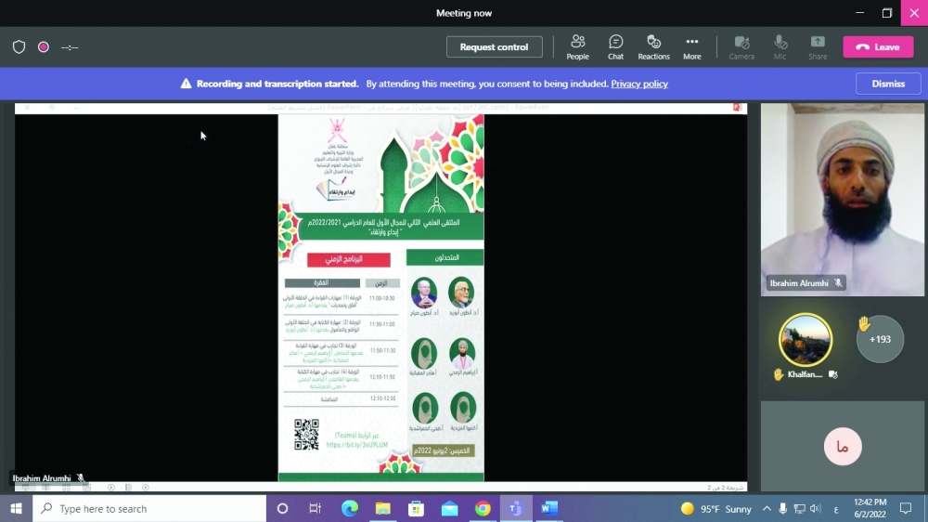The image size is (928, 522).
Task: Click the Share content icon
Action: (x=818, y=46)
